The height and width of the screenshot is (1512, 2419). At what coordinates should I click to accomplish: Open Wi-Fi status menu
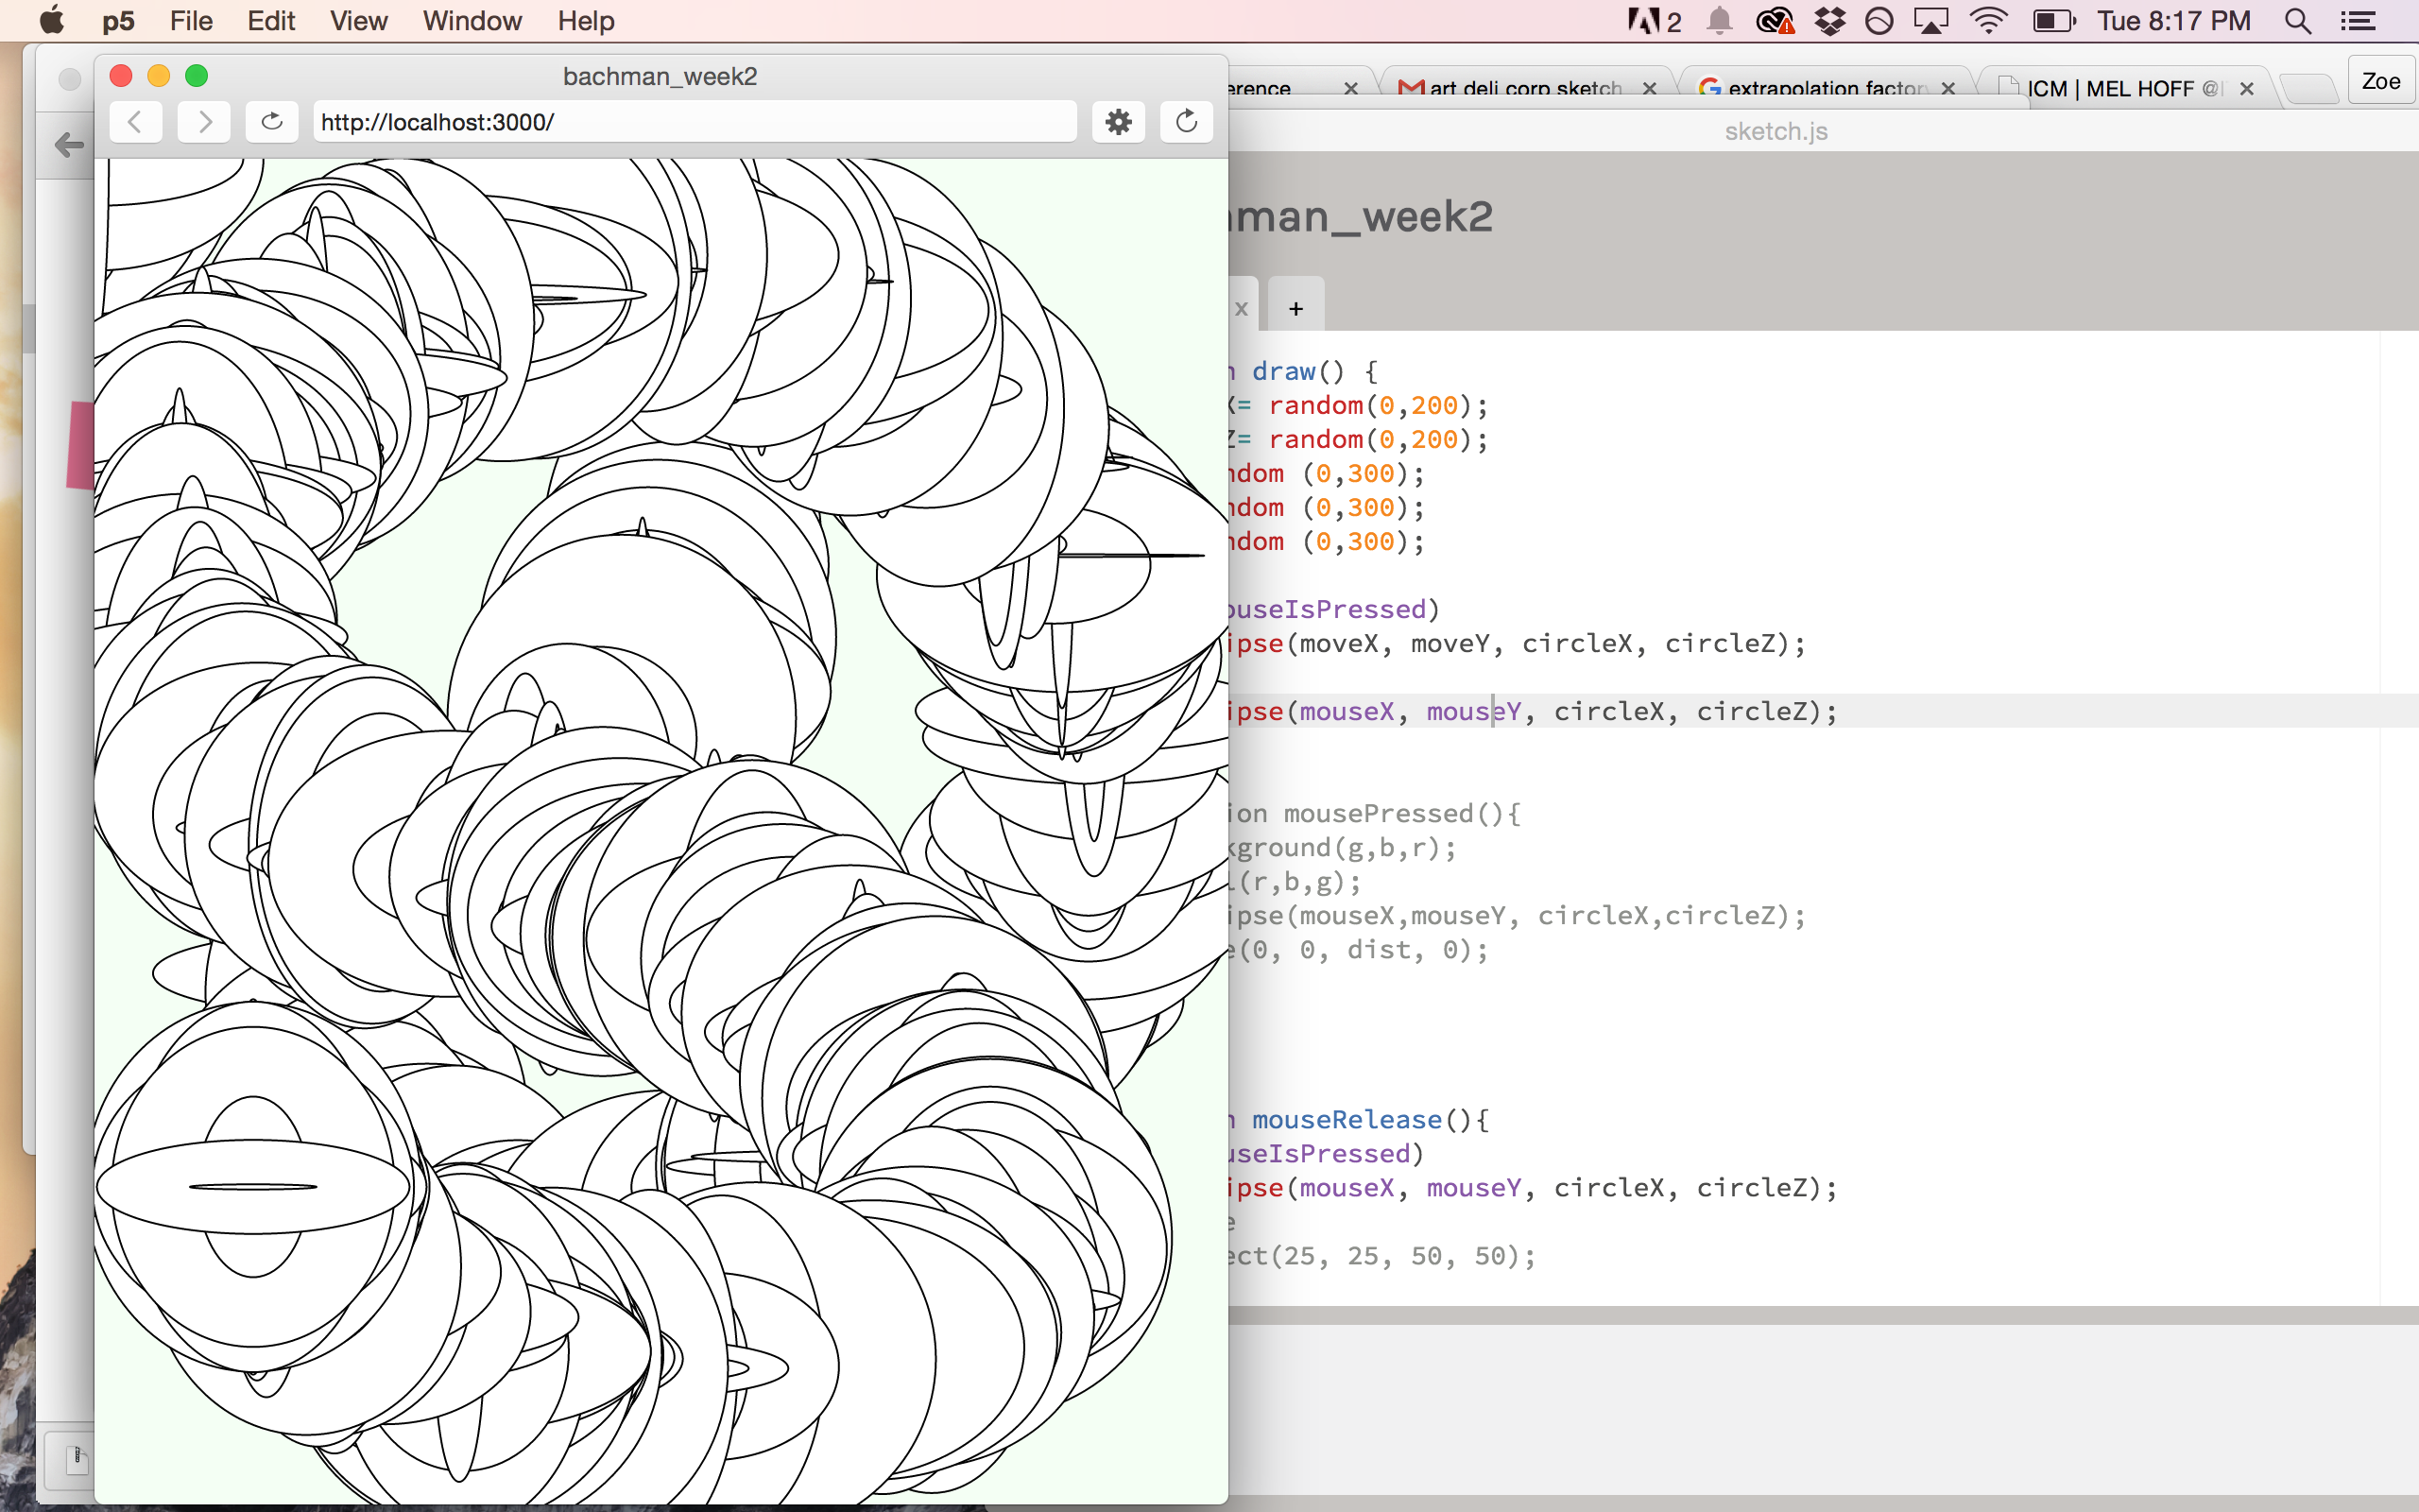click(x=1987, y=21)
